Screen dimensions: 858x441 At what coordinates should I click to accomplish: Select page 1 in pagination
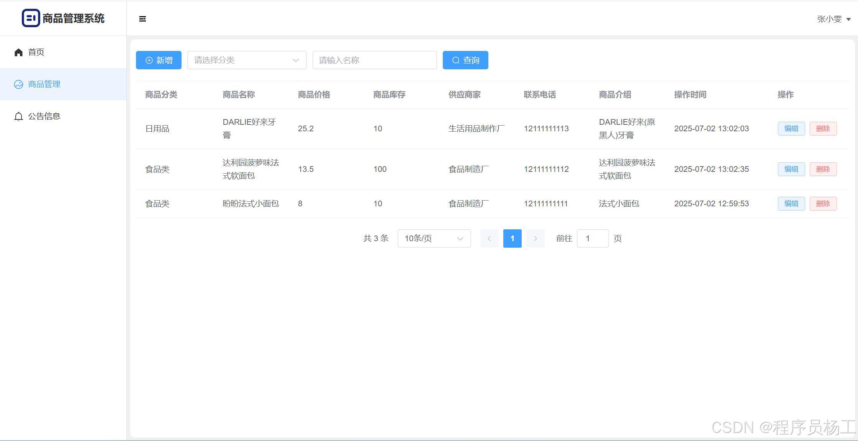[512, 238]
